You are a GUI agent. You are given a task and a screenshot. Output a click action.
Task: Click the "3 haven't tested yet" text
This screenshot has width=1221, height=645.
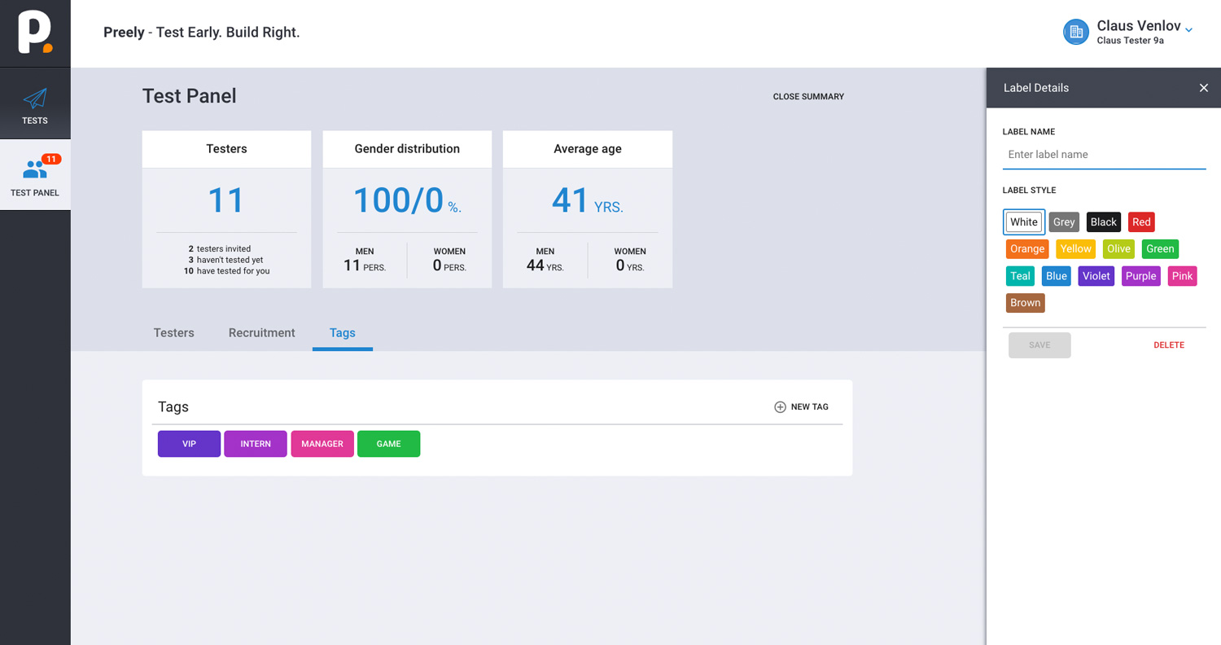[225, 261]
